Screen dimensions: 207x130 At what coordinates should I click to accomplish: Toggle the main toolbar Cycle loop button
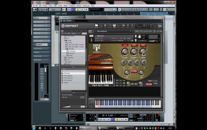point(73,10)
